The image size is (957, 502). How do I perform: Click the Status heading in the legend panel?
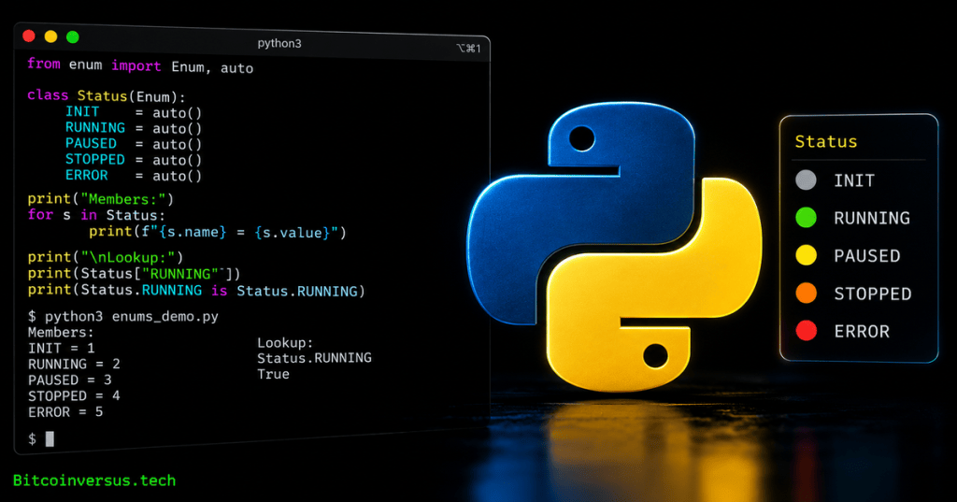826,142
